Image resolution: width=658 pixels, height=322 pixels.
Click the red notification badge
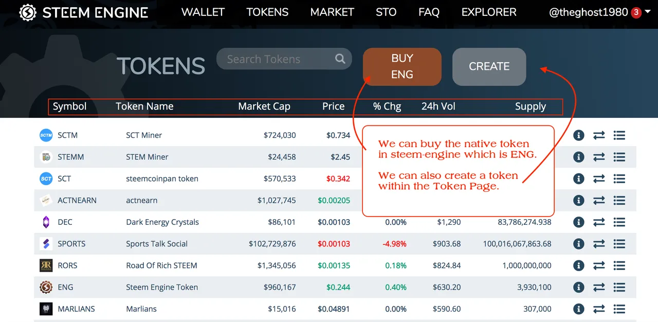[636, 12]
